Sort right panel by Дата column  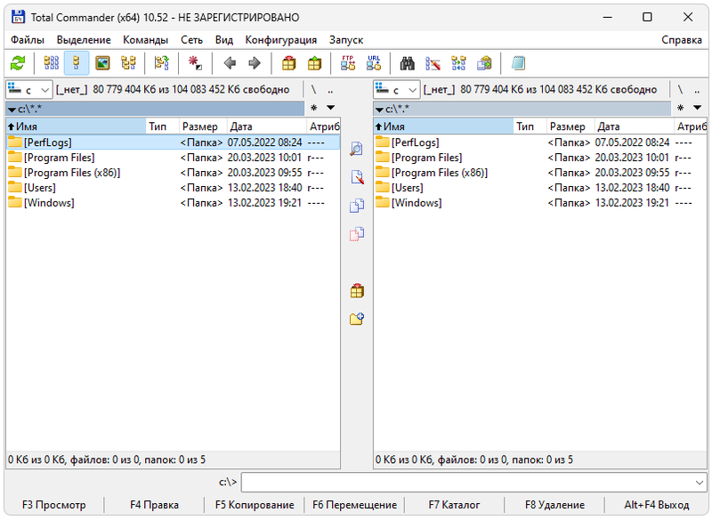coord(635,126)
